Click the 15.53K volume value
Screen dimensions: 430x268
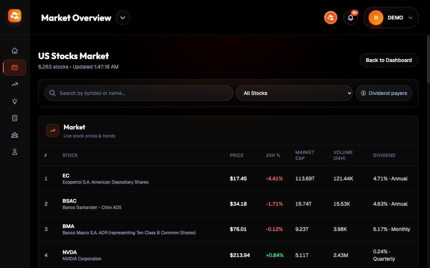[x=342, y=204]
